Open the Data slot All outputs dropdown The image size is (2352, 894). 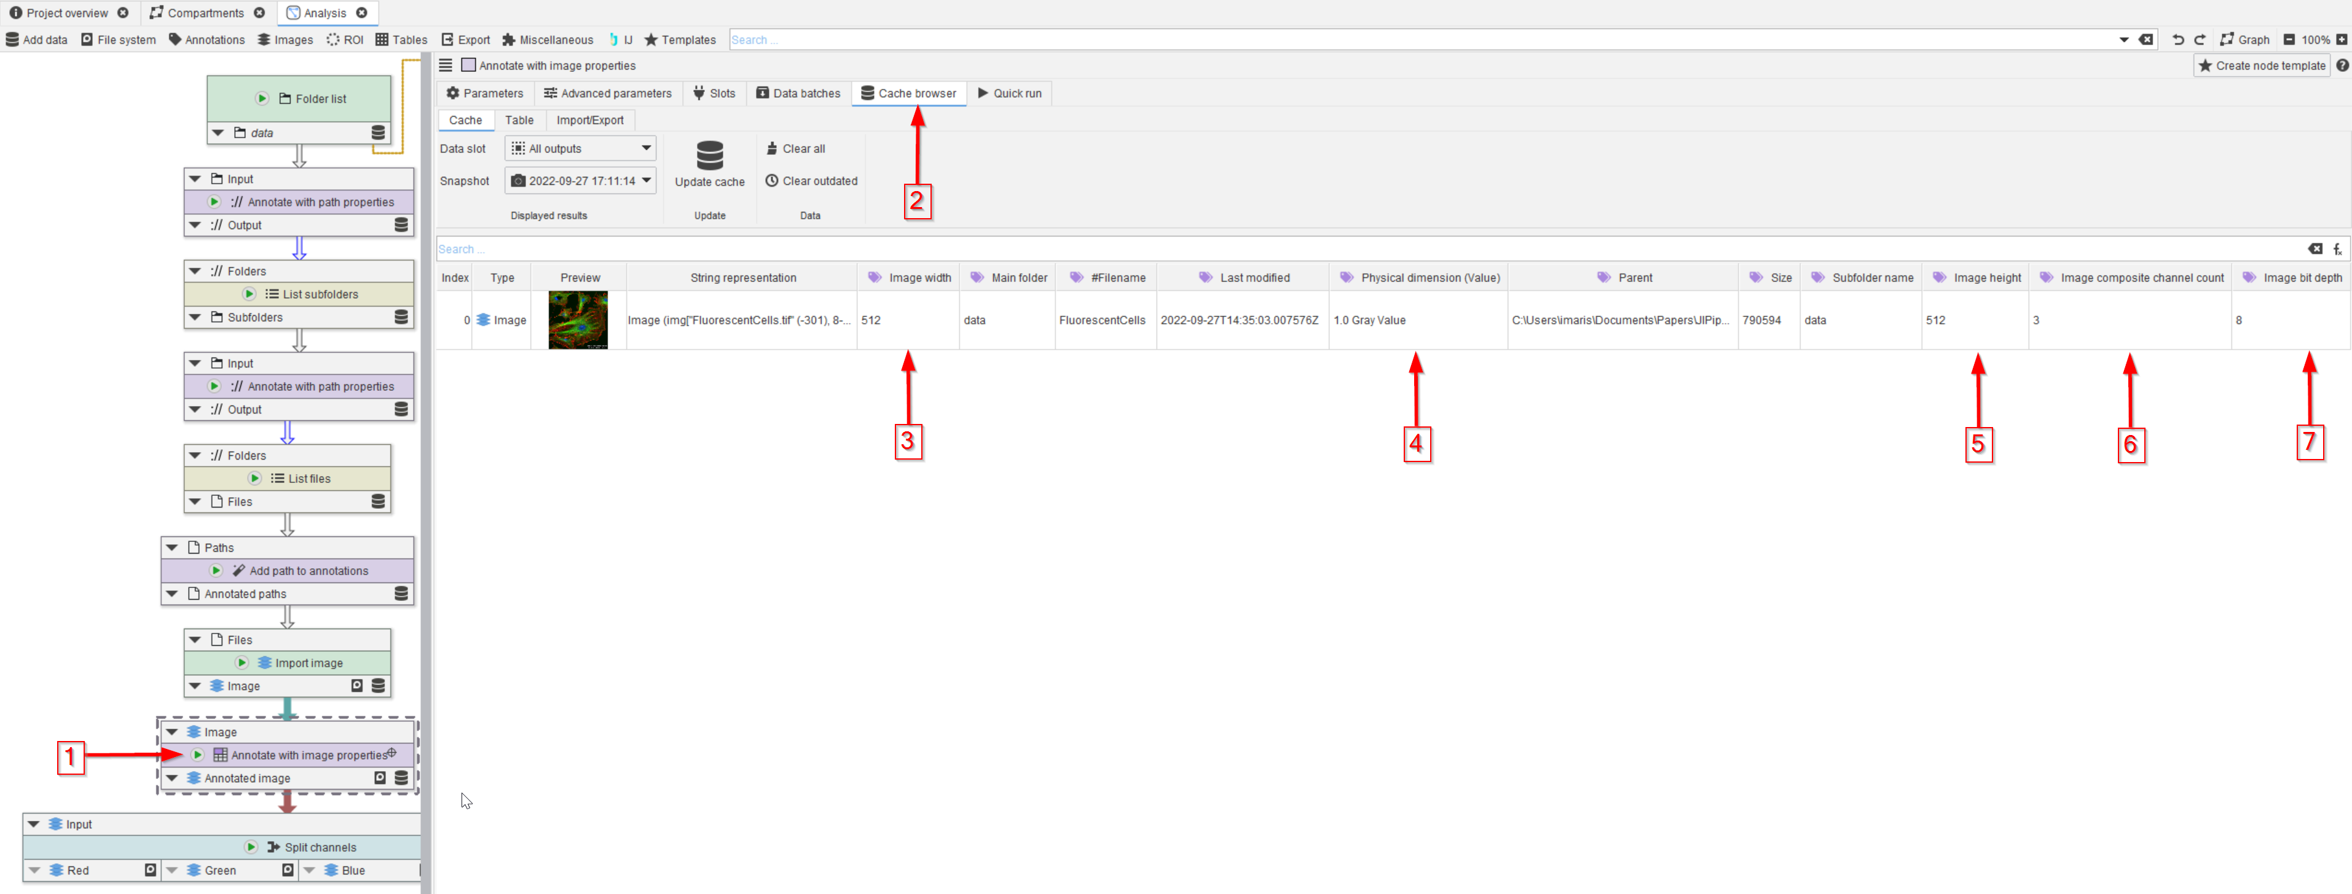581,149
